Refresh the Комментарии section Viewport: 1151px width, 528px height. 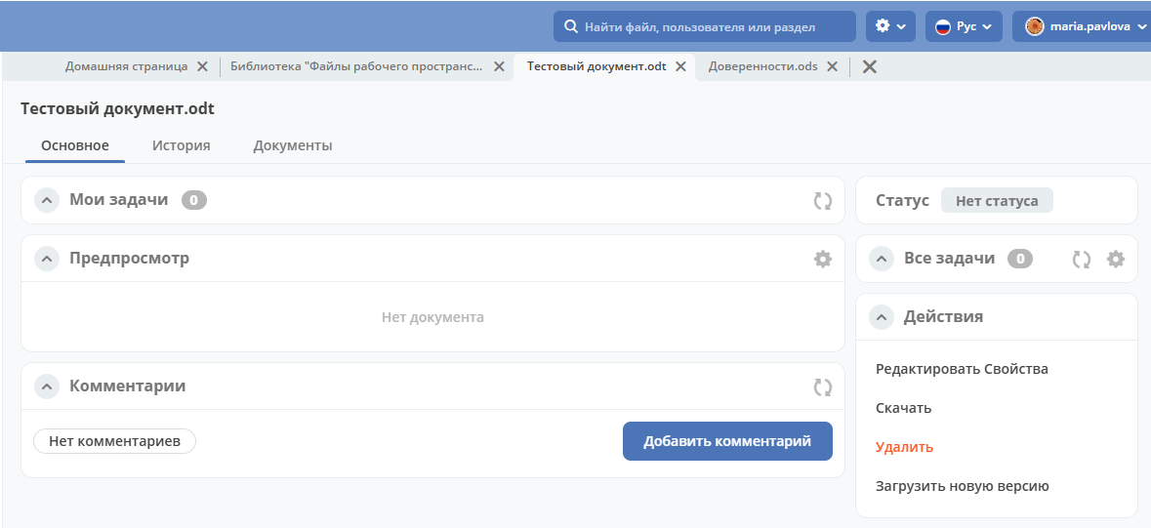coord(823,387)
